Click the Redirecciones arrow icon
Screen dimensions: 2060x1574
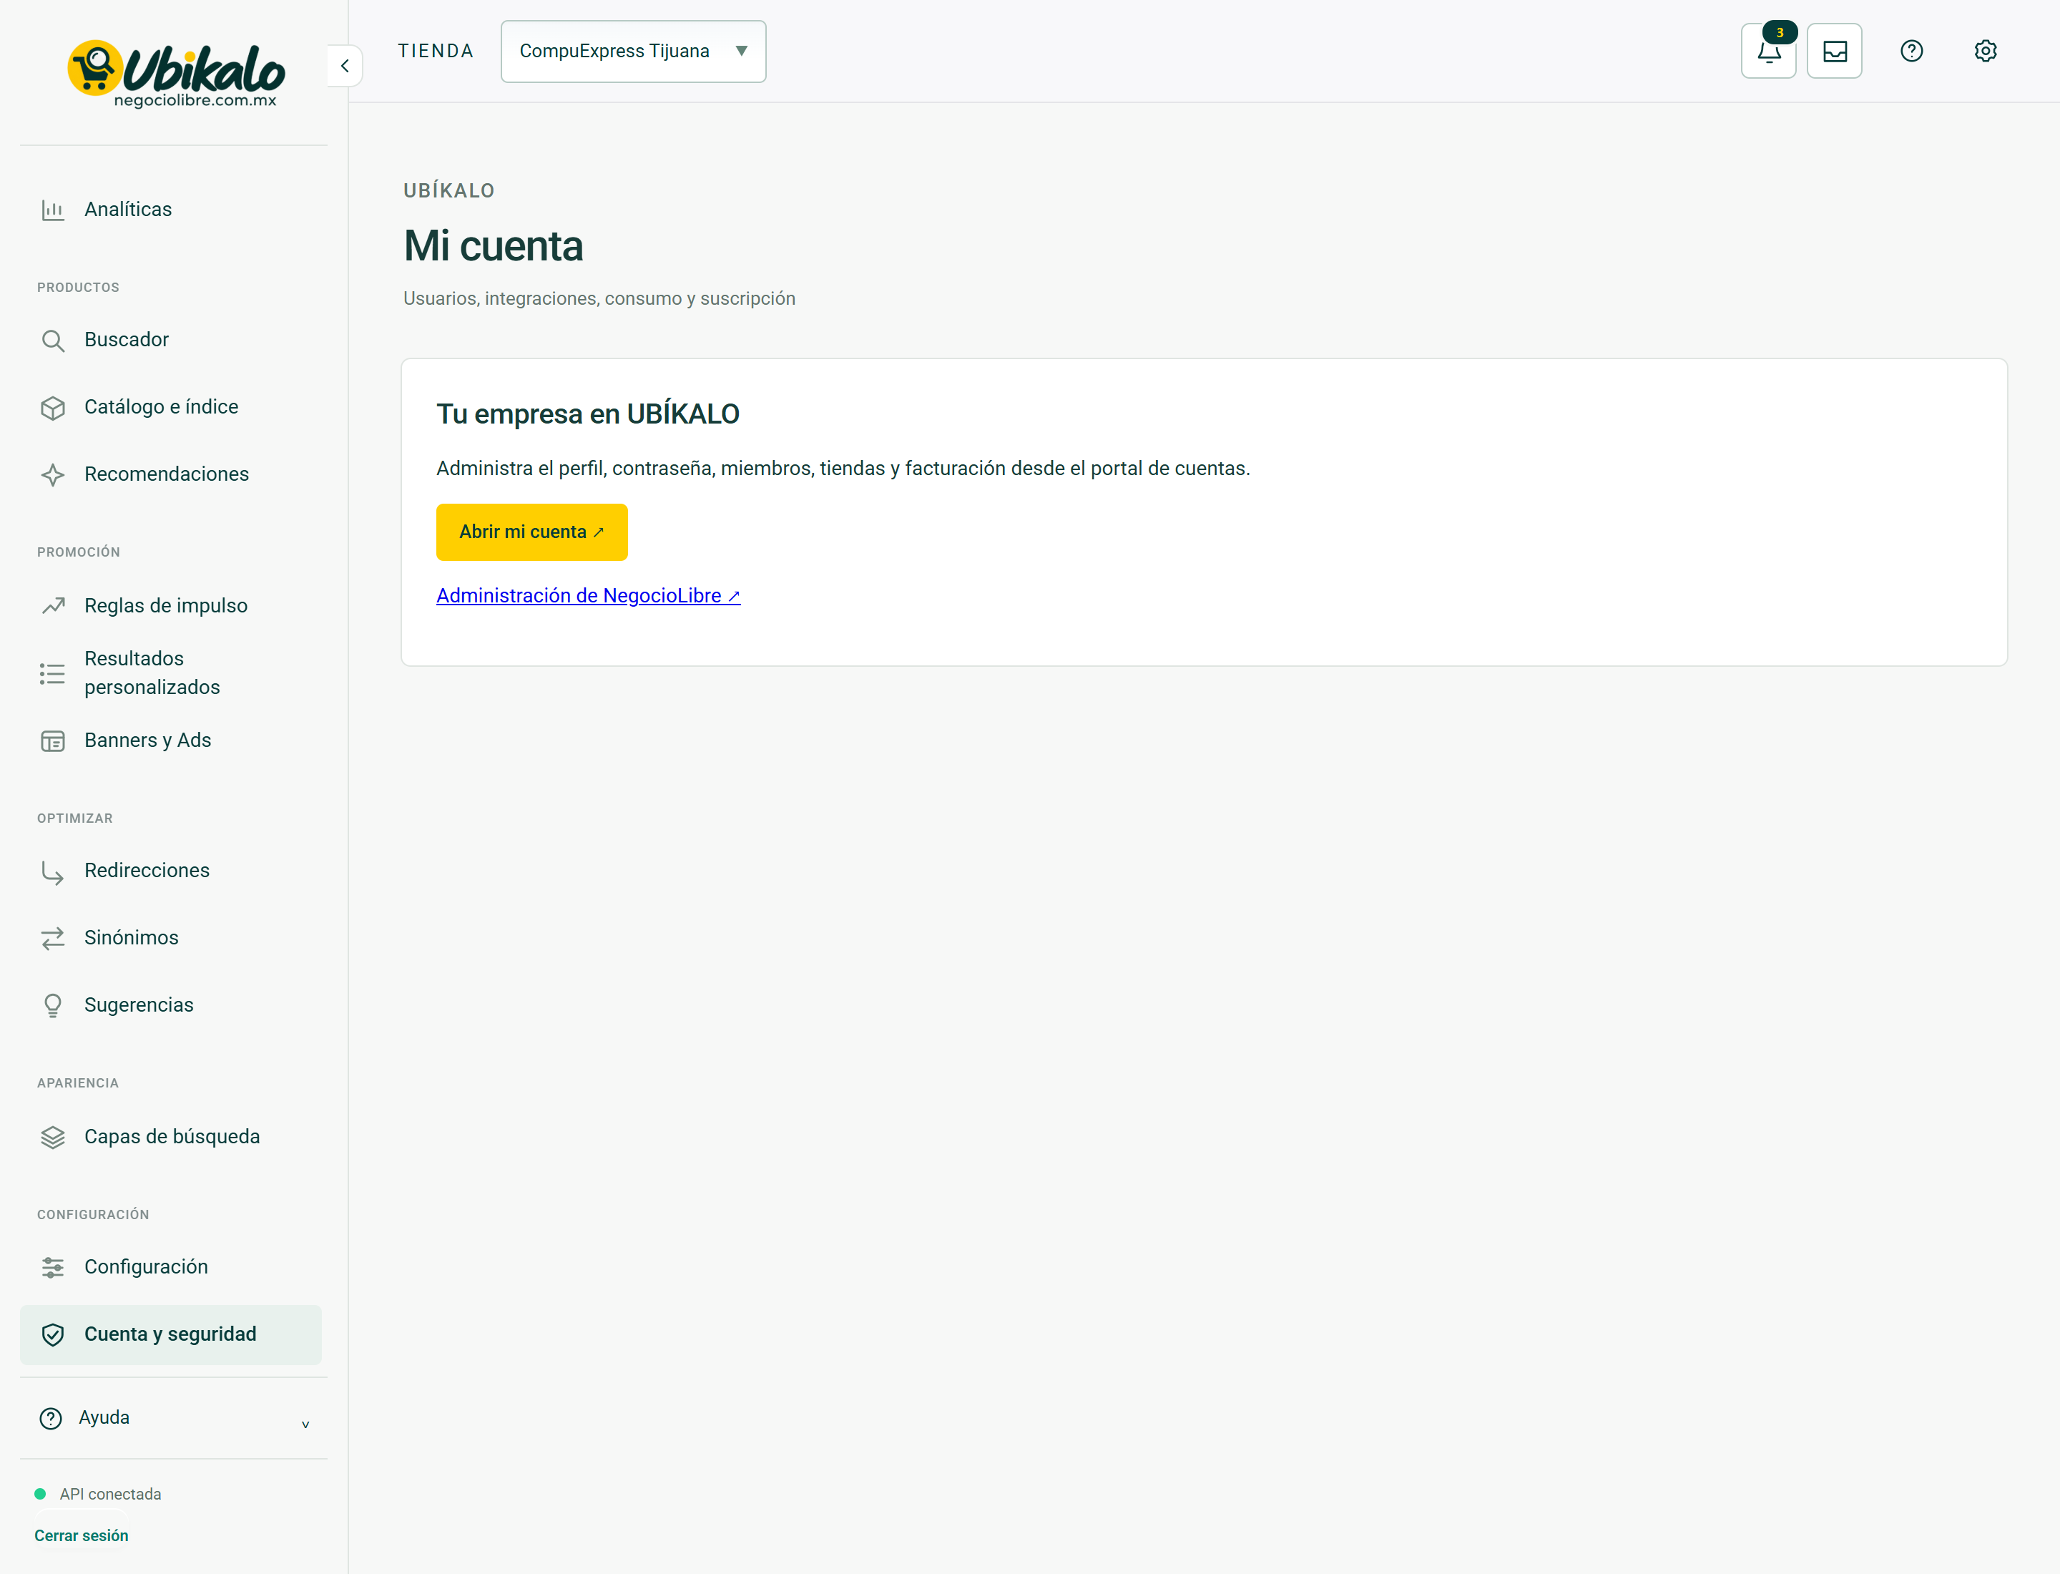click(52, 871)
